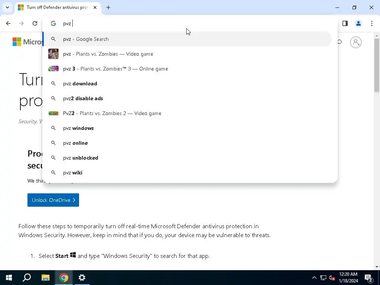Open Chrome three-dot menu
380x285 pixels.
click(372, 23)
